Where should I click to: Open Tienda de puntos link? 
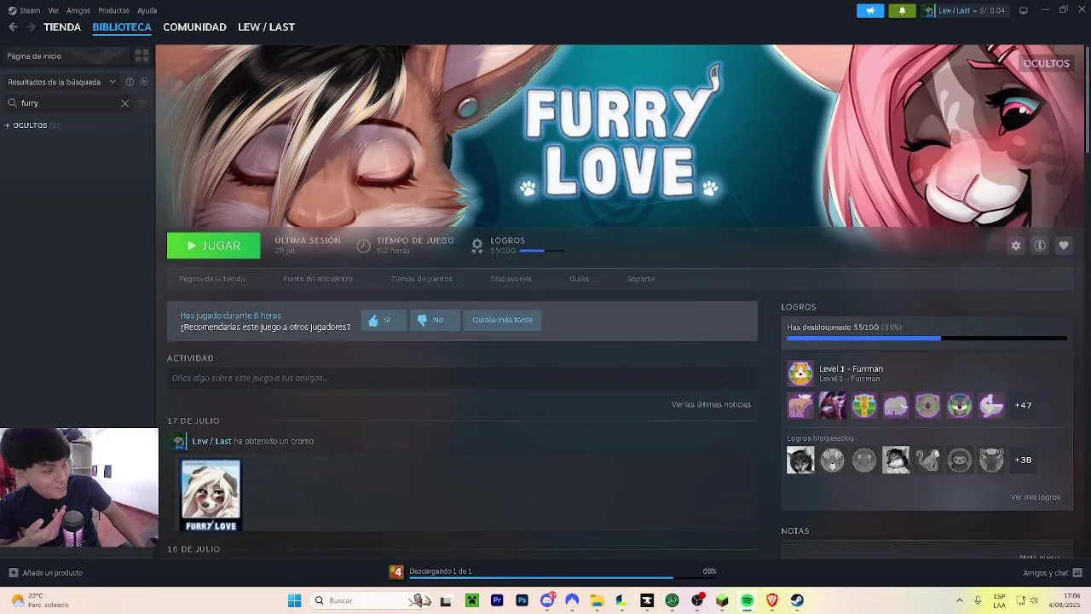pyautogui.click(x=422, y=279)
